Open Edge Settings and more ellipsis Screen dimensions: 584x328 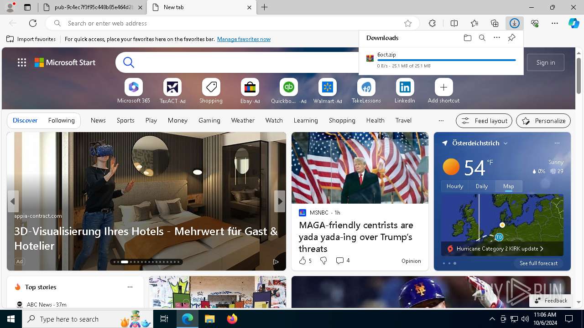click(x=555, y=23)
